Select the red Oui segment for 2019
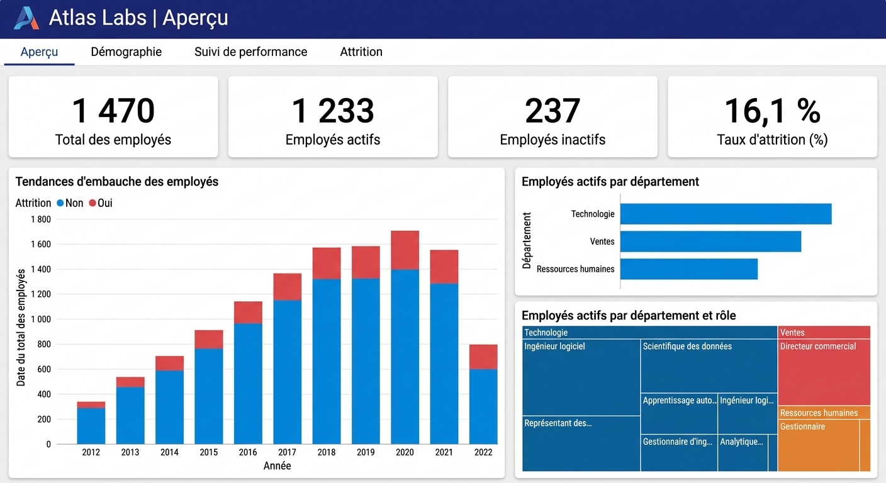This screenshot has height=483, width=886. pos(366,262)
